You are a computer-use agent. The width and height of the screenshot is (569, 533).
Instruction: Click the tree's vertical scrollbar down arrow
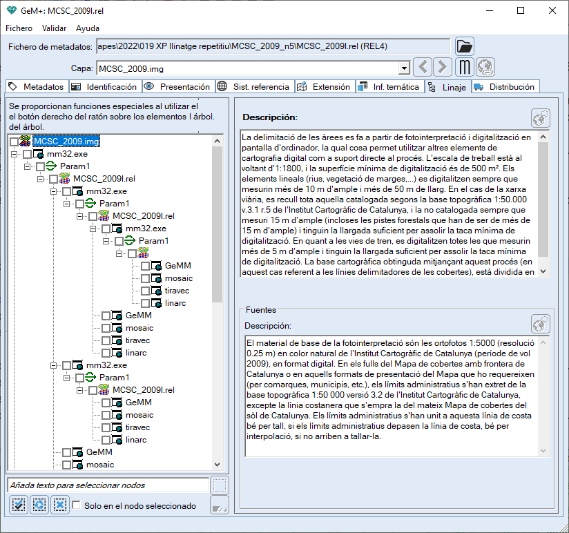(x=218, y=465)
